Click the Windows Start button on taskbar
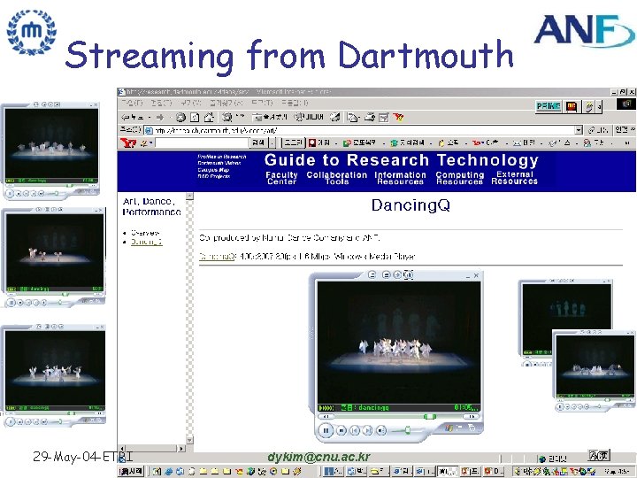The image size is (637, 478). pos(131,472)
